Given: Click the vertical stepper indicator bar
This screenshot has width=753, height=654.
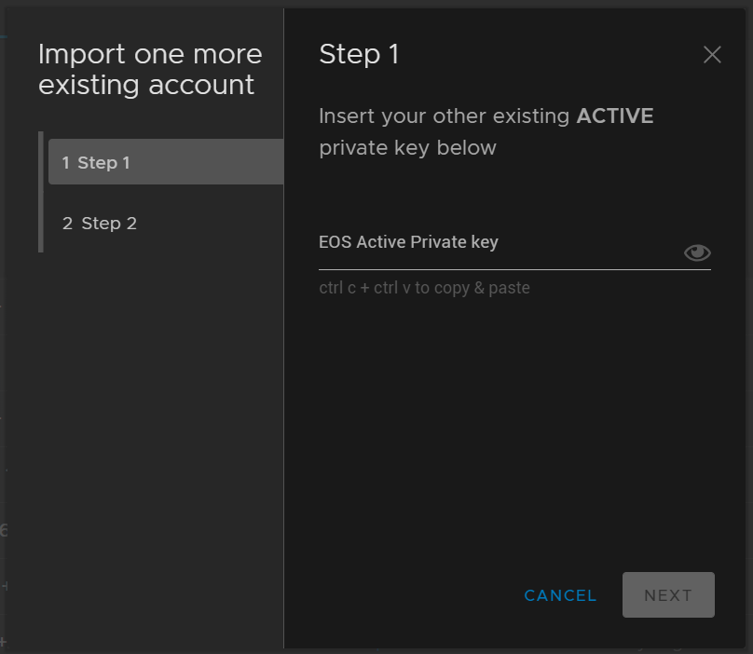Looking at the screenshot, I should pos(41,192).
